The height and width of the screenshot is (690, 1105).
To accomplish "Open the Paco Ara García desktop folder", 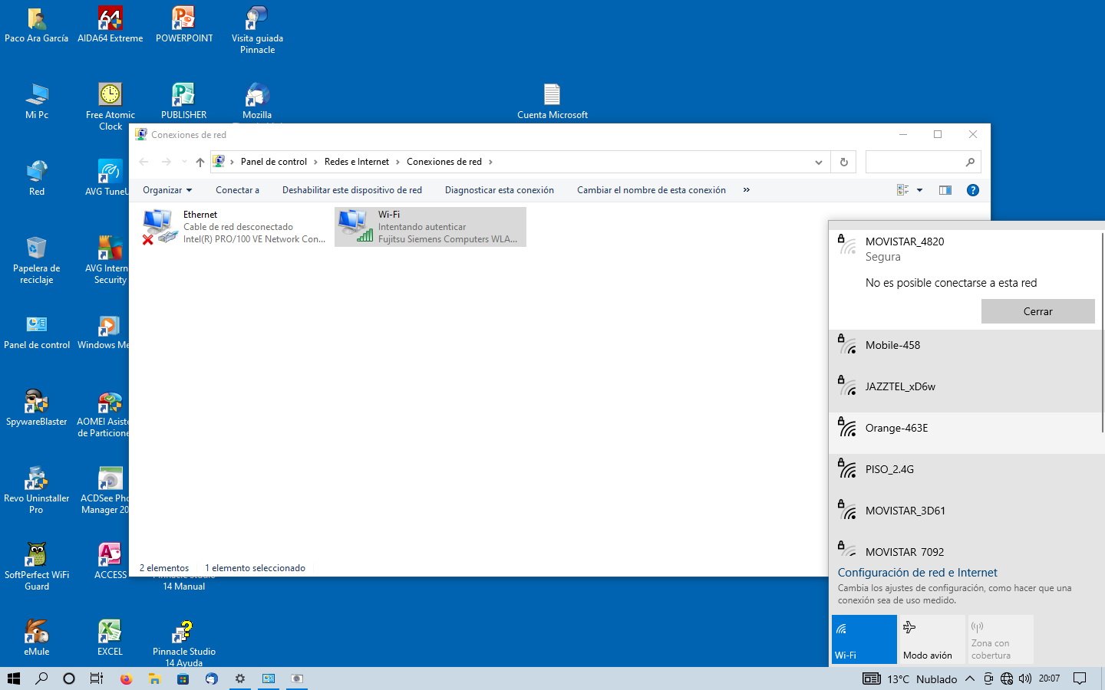I will point(36,25).
